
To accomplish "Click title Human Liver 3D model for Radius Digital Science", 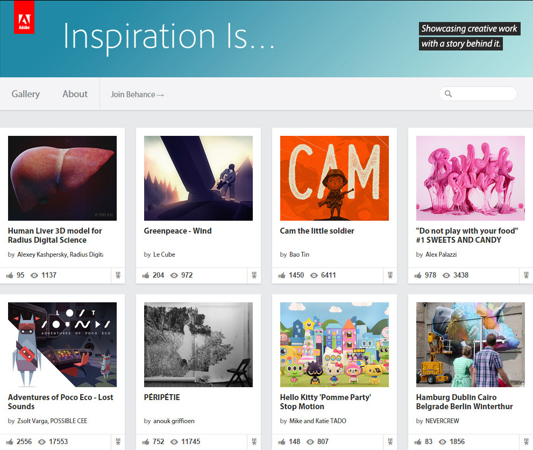I will coord(55,235).
